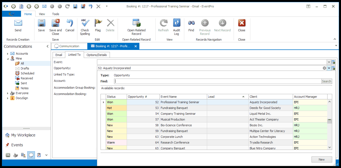This screenshot has height=168, width=341.
Task: Collapse the Communications panel with the arrow
Action: [47, 46]
